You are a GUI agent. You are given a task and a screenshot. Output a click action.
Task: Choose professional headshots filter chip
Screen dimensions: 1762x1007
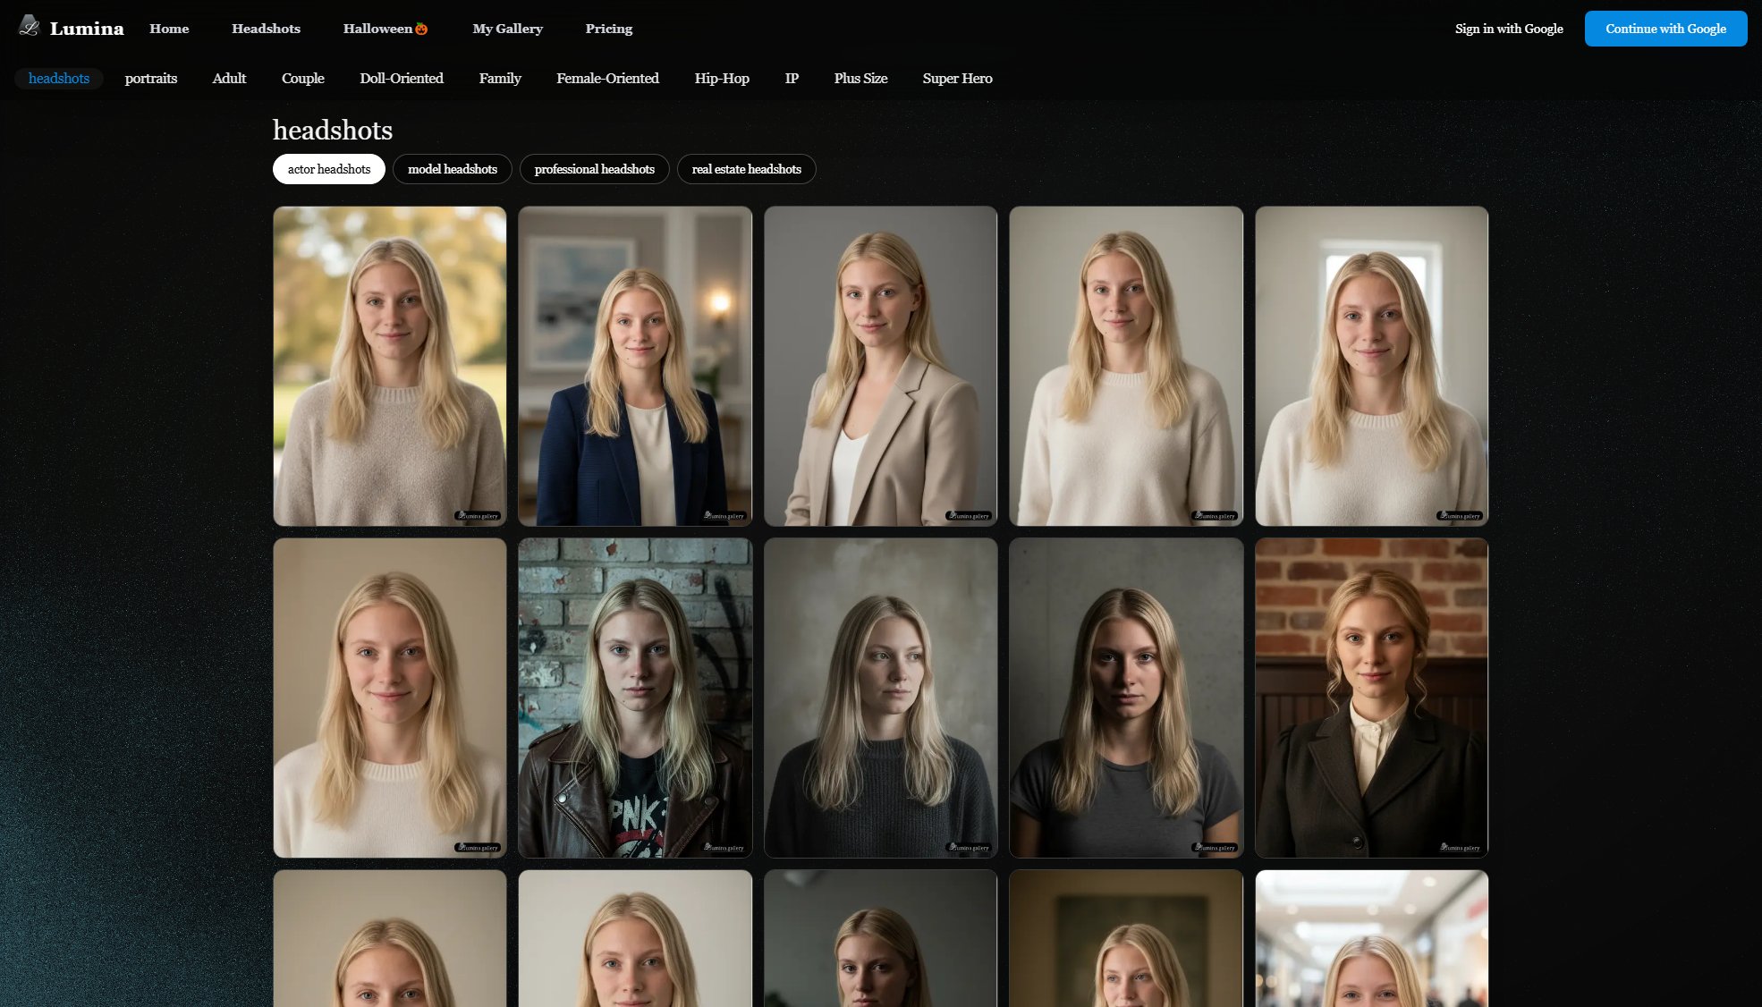coord(594,169)
